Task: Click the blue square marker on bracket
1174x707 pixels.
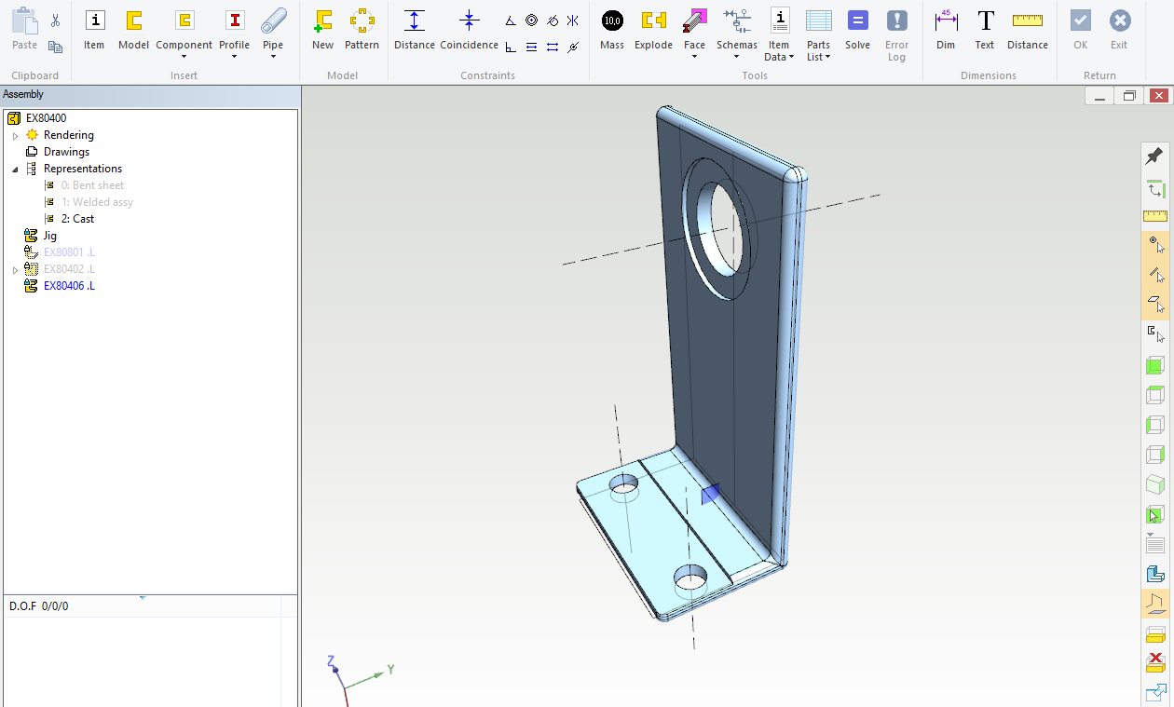Action: (711, 494)
